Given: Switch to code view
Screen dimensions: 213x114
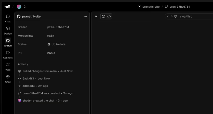Looking at the screenshot, I should click(x=109, y=17).
